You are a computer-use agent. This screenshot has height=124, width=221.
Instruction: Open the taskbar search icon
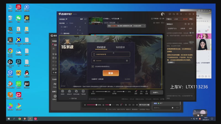coord(14,119)
